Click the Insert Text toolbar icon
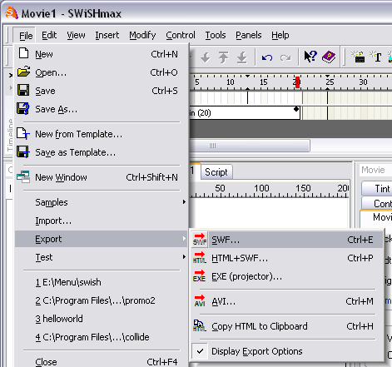 tap(375, 57)
